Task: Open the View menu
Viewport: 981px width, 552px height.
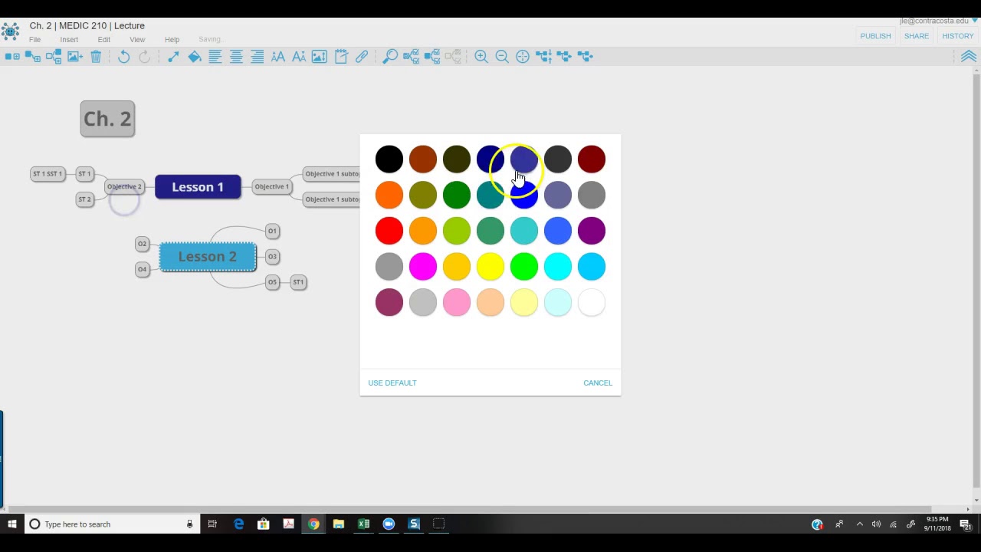Action: pos(137,40)
